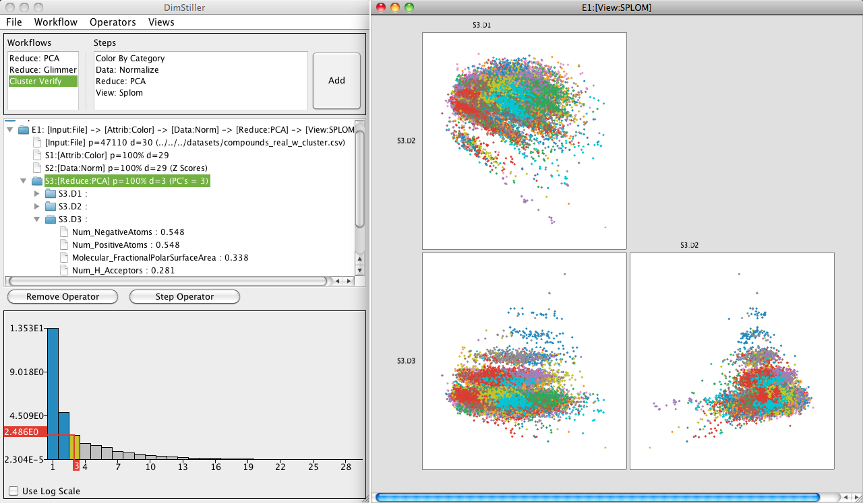Screen dimensions: 863x503
Task: Click the S3.D1 folder icon
Action: click(x=51, y=194)
